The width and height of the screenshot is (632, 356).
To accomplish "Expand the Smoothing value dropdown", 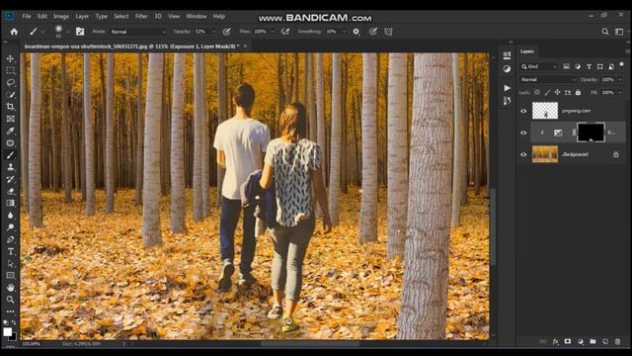I will 344,32.
